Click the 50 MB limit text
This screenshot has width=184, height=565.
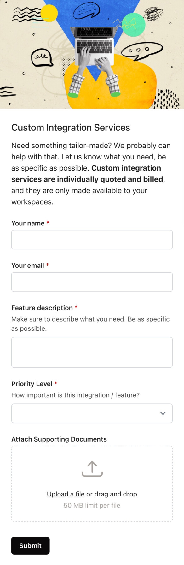pos(92,505)
